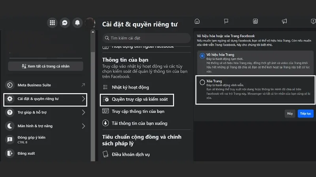
Task: Select Meta Business Suite menu entry
Action: click(45, 85)
